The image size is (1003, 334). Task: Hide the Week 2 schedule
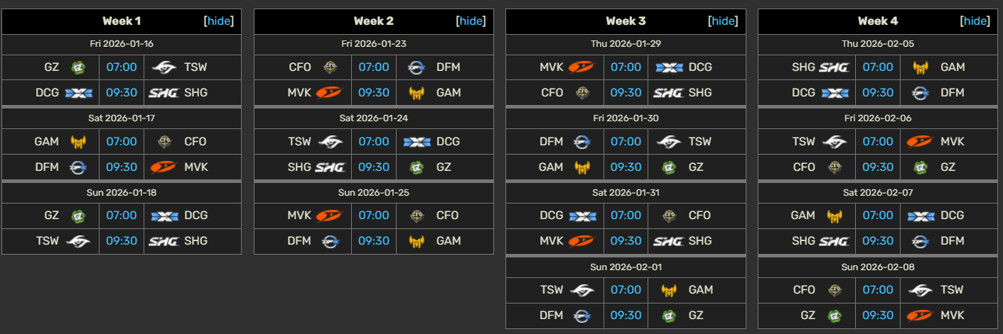pyautogui.click(x=471, y=21)
